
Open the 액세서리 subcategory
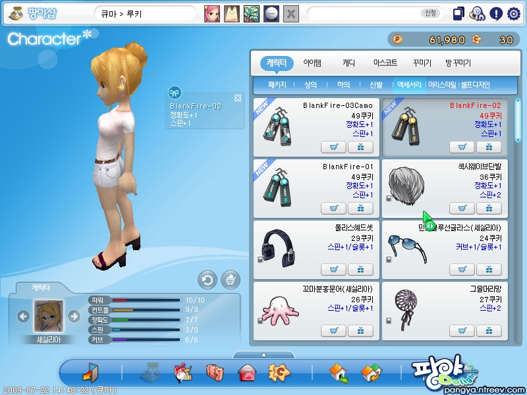point(409,85)
